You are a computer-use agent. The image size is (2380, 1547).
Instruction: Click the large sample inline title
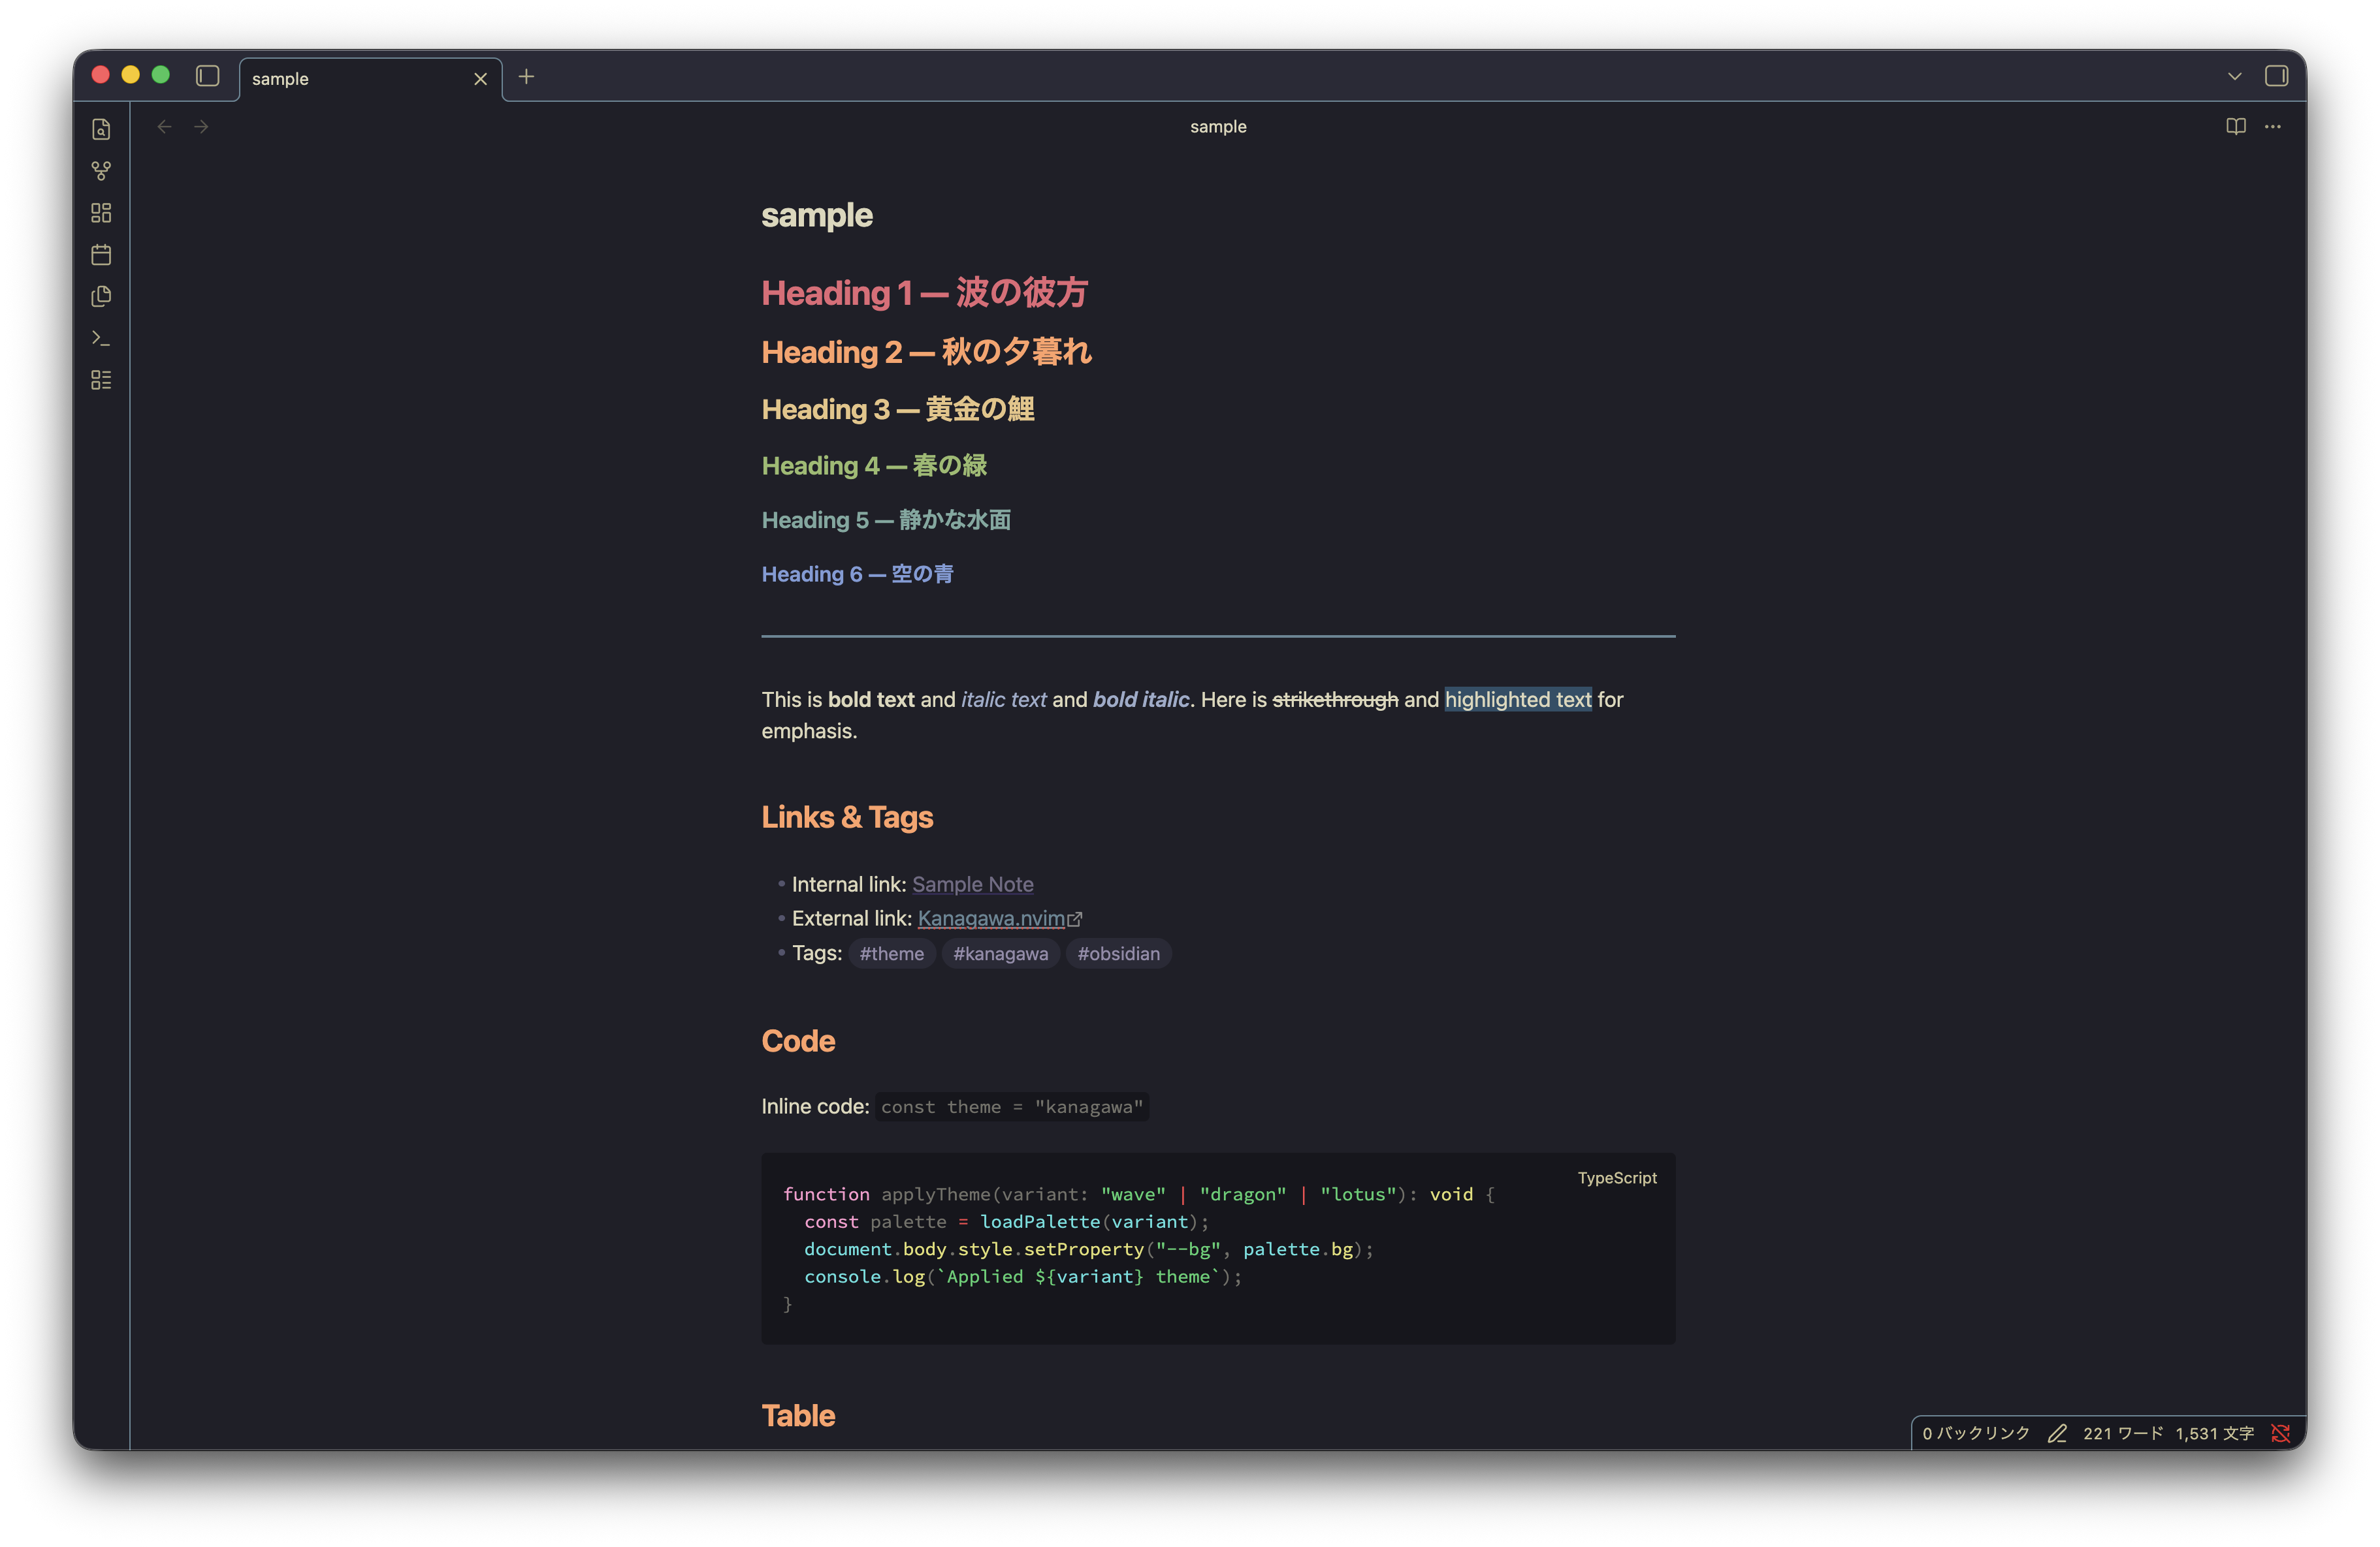coord(817,216)
